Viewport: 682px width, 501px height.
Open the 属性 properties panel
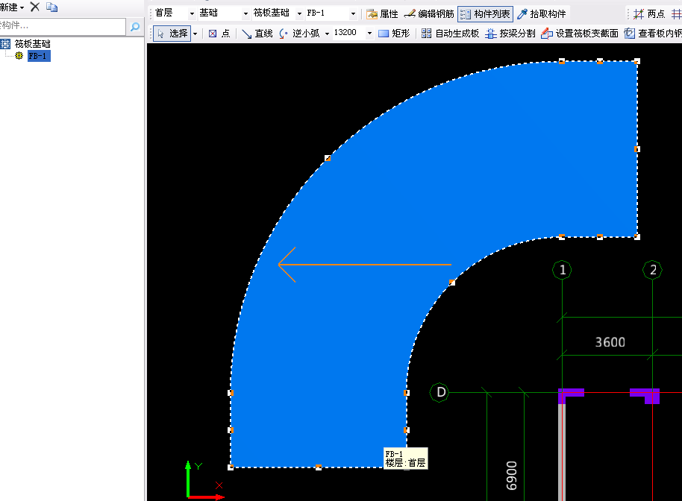coord(382,14)
